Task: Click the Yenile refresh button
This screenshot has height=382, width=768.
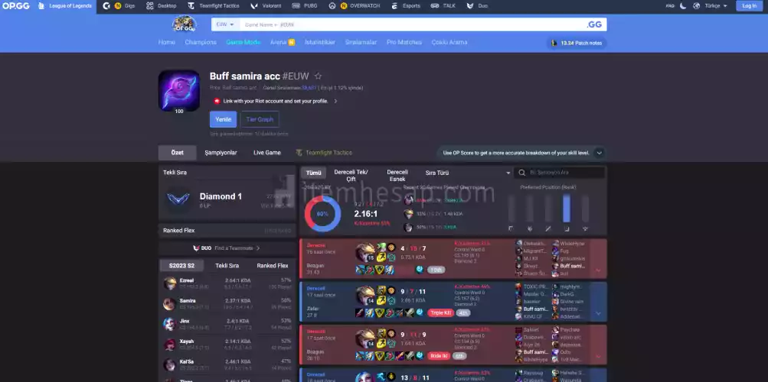Action: click(x=223, y=119)
